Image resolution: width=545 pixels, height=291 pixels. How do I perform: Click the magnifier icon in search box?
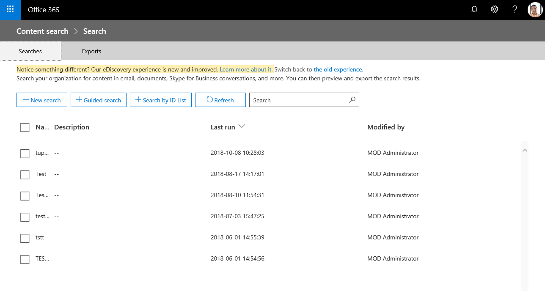[x=352, y=100]
